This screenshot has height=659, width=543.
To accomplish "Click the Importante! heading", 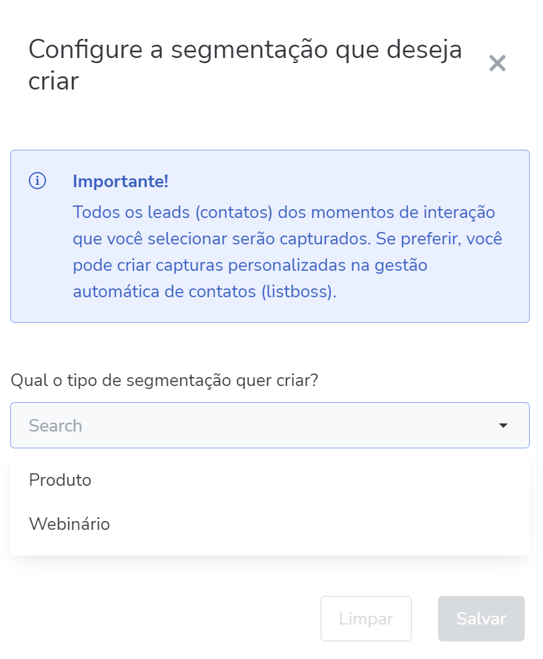I will [x=120, y=181].
